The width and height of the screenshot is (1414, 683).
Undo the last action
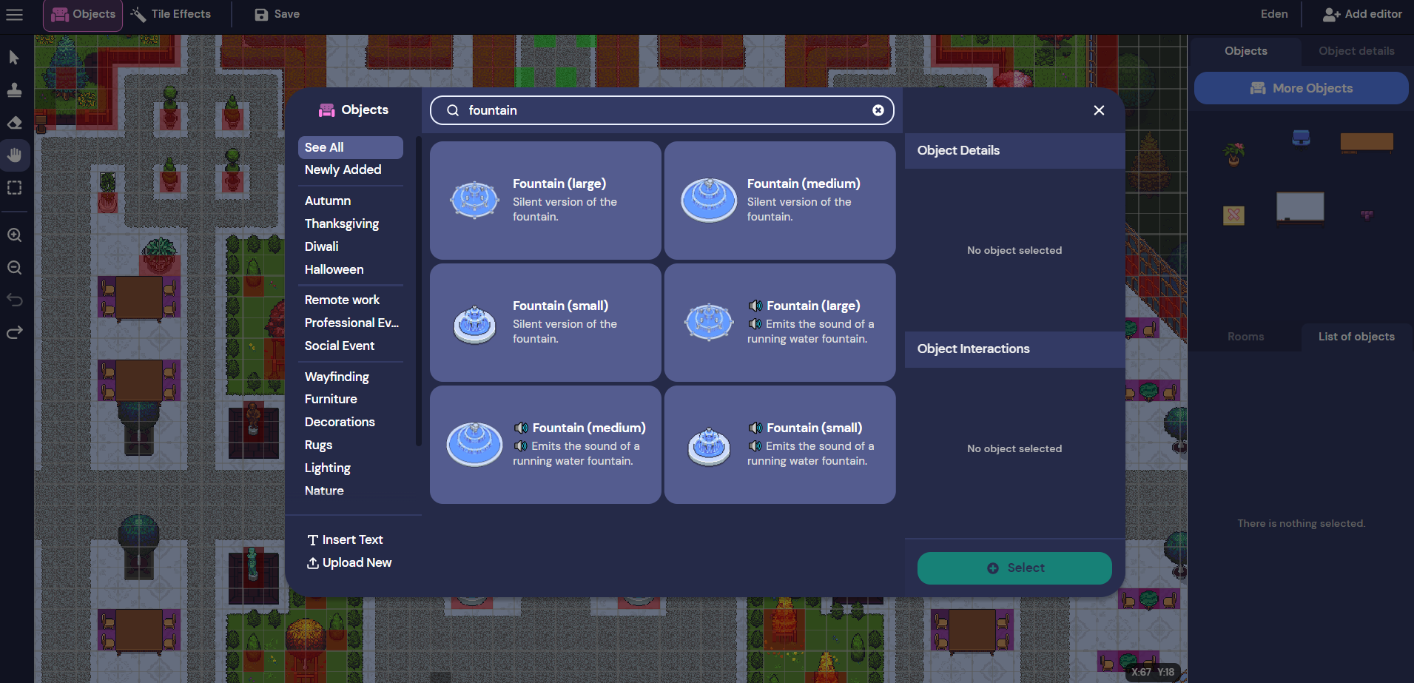[x=14, y=300]
